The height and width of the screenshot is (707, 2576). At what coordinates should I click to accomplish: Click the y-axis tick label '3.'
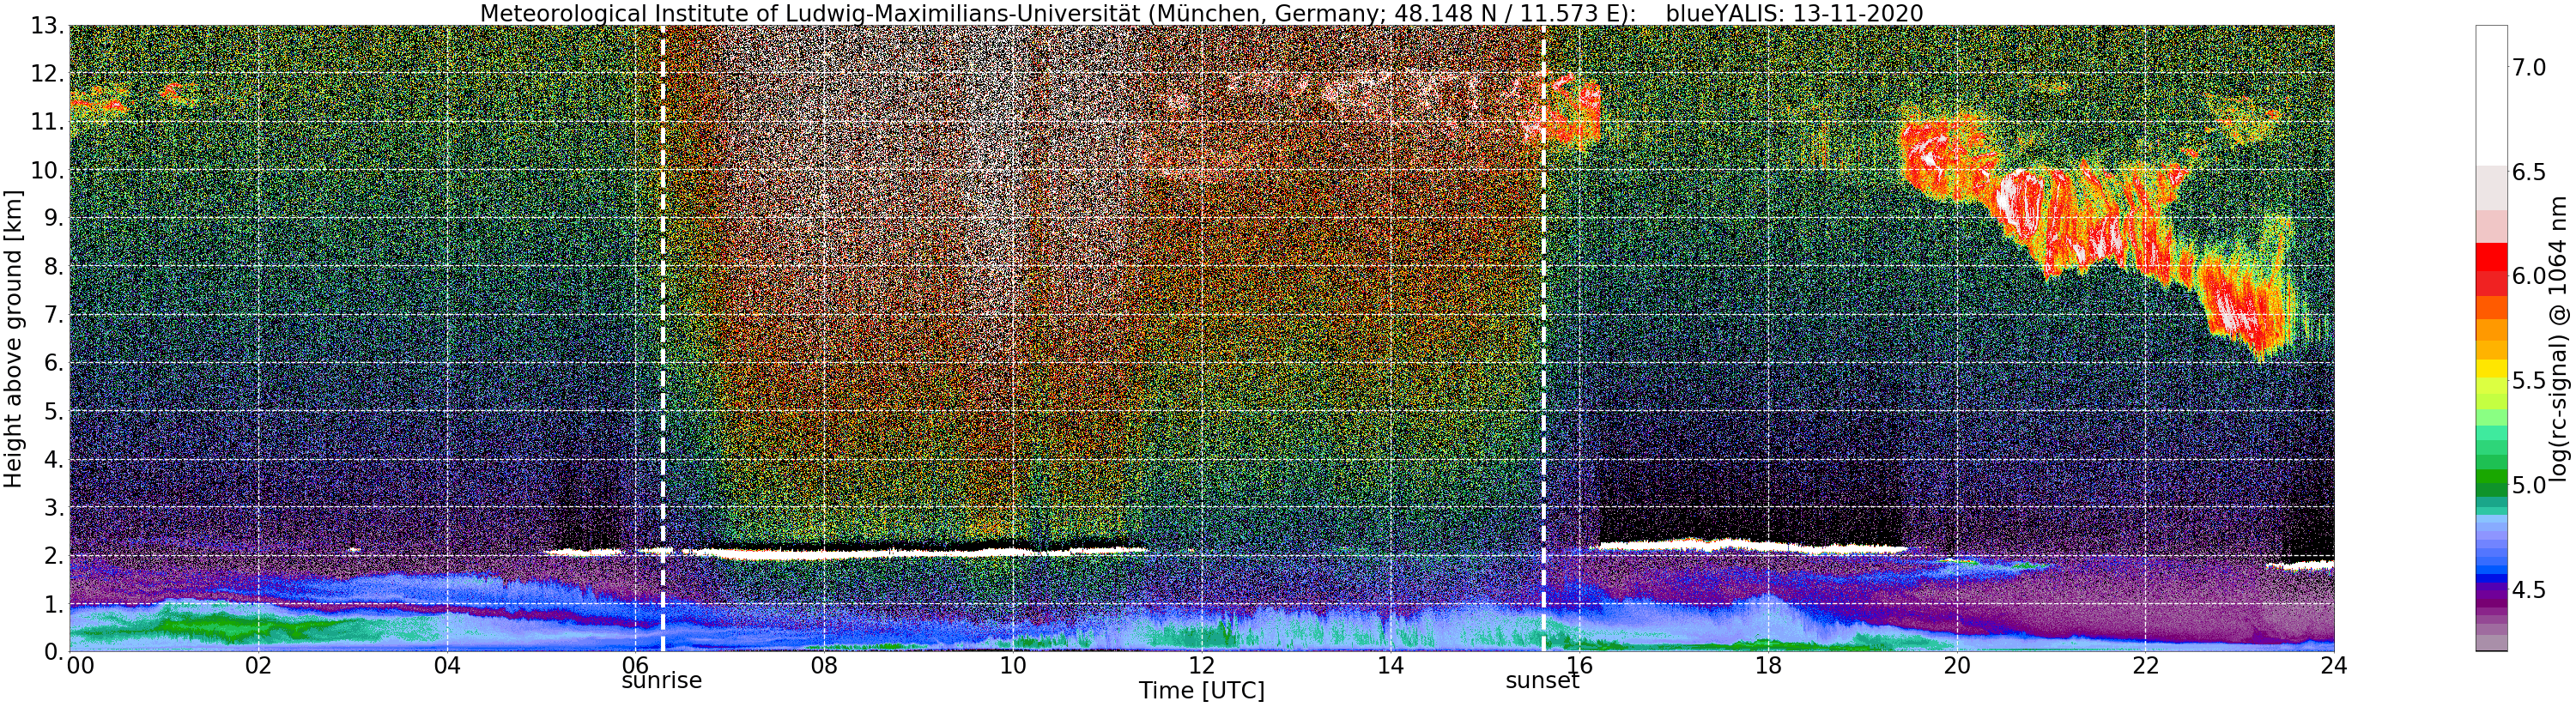[53, 507]
